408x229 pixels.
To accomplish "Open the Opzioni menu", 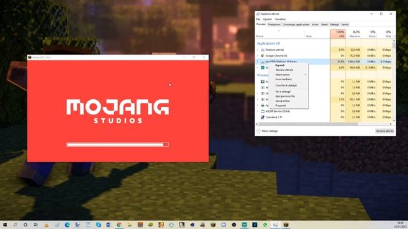I will (267, 19).
